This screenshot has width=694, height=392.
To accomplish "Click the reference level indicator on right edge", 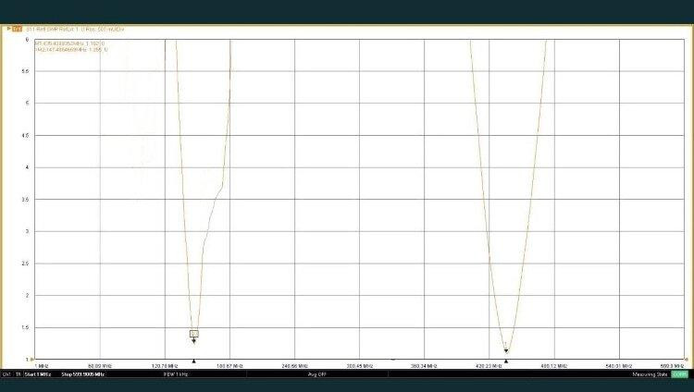I will 687,357.
